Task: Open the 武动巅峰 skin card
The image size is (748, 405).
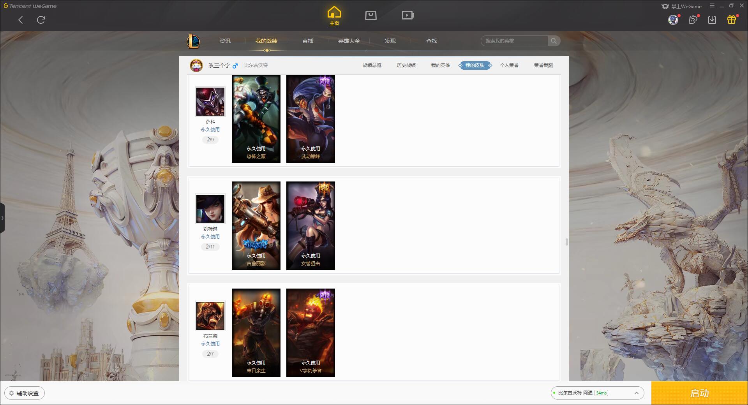Action: coord(310,119)
